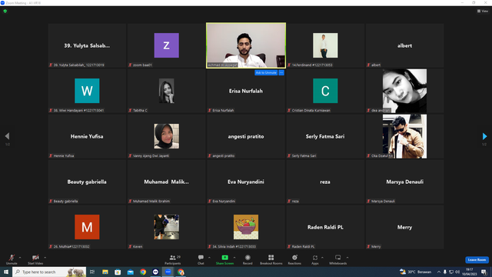Open the View layout menu
492x277 pixels.
[483, 11]
